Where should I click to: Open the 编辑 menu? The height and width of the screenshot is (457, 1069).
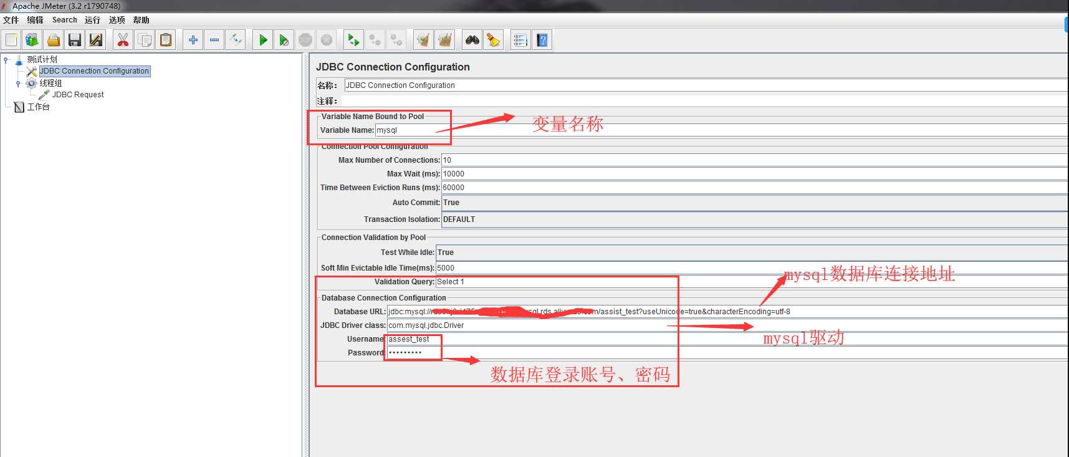pyautogui.click(x=36, y=20)
